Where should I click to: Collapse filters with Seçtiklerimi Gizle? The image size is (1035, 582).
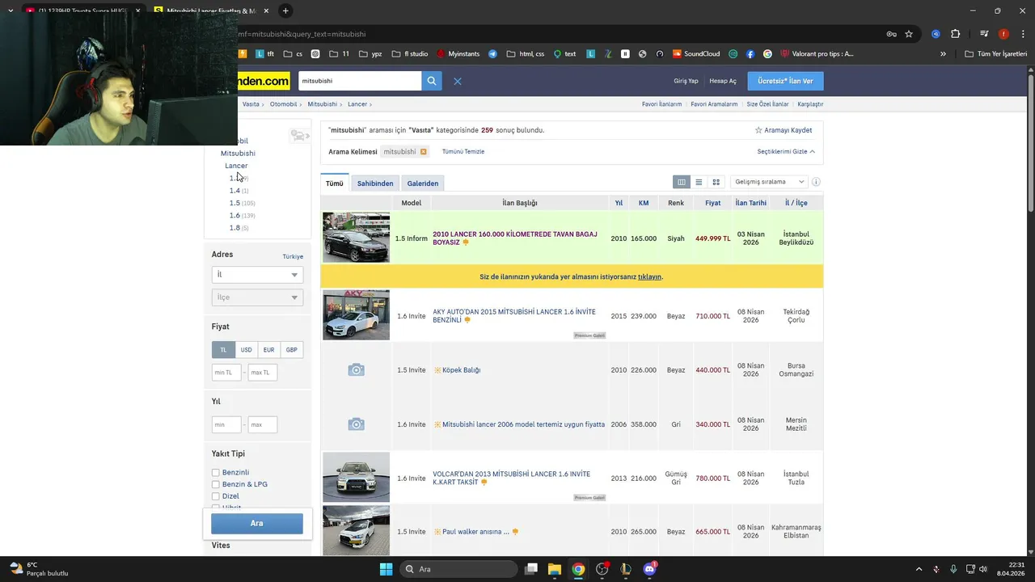786,152
